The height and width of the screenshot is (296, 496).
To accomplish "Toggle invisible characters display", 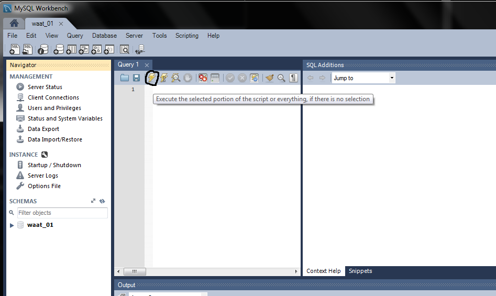I will [x=293, y=78].
